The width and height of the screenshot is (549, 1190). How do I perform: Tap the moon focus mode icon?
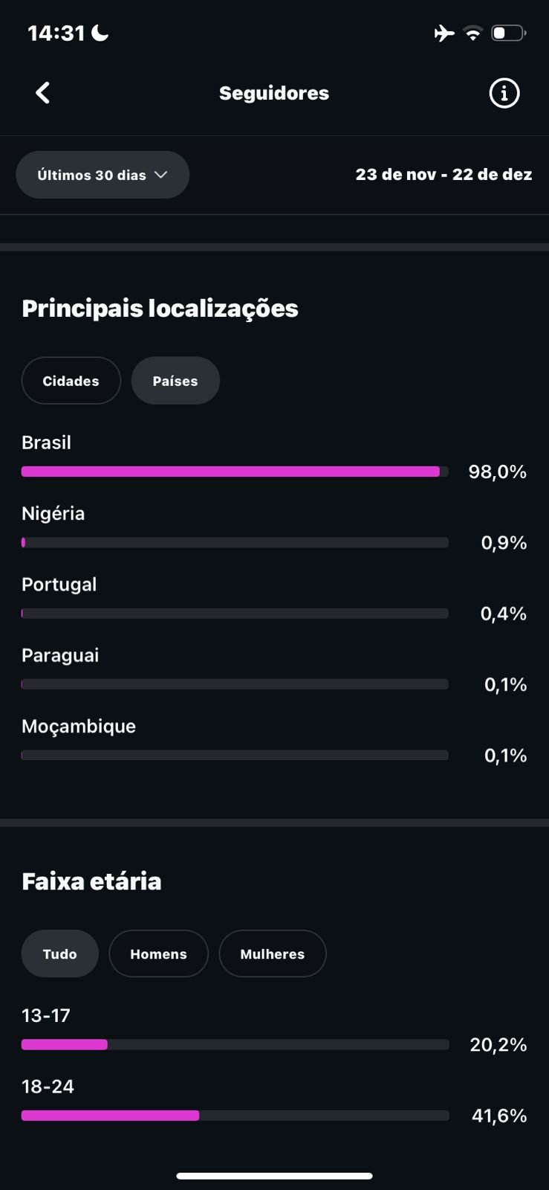point(100,33)
